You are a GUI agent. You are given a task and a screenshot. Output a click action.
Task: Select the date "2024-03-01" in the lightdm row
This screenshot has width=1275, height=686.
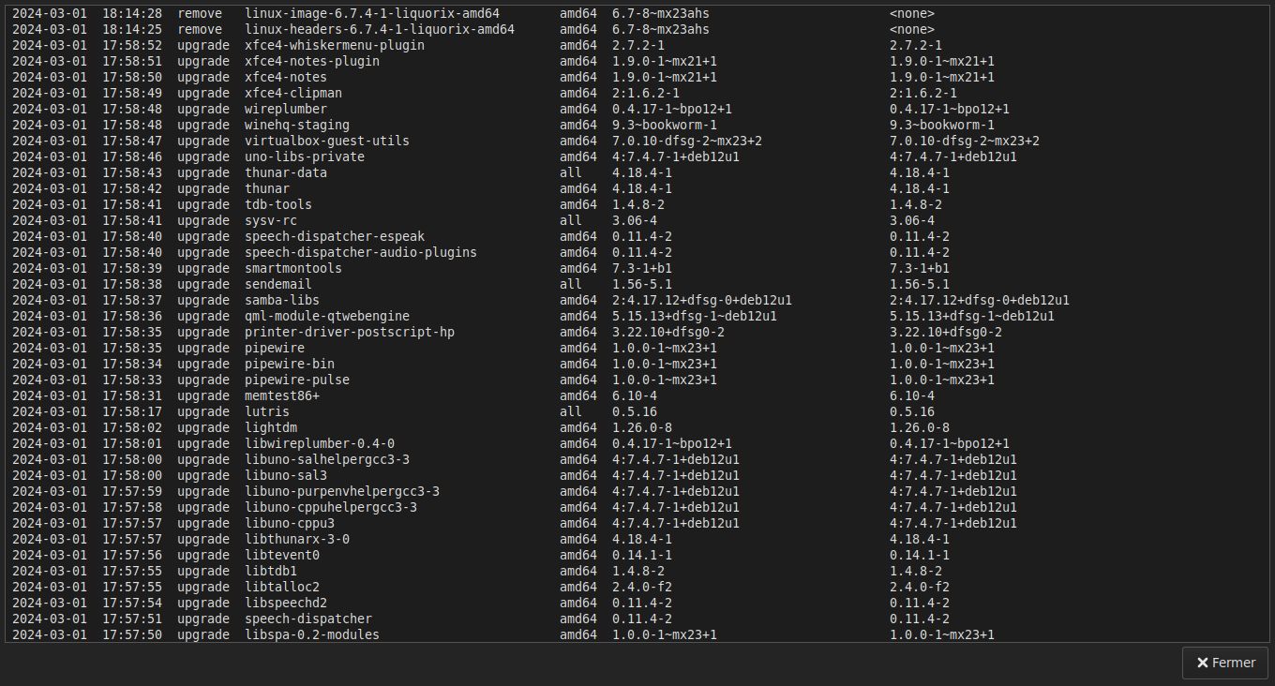[50, 428]
